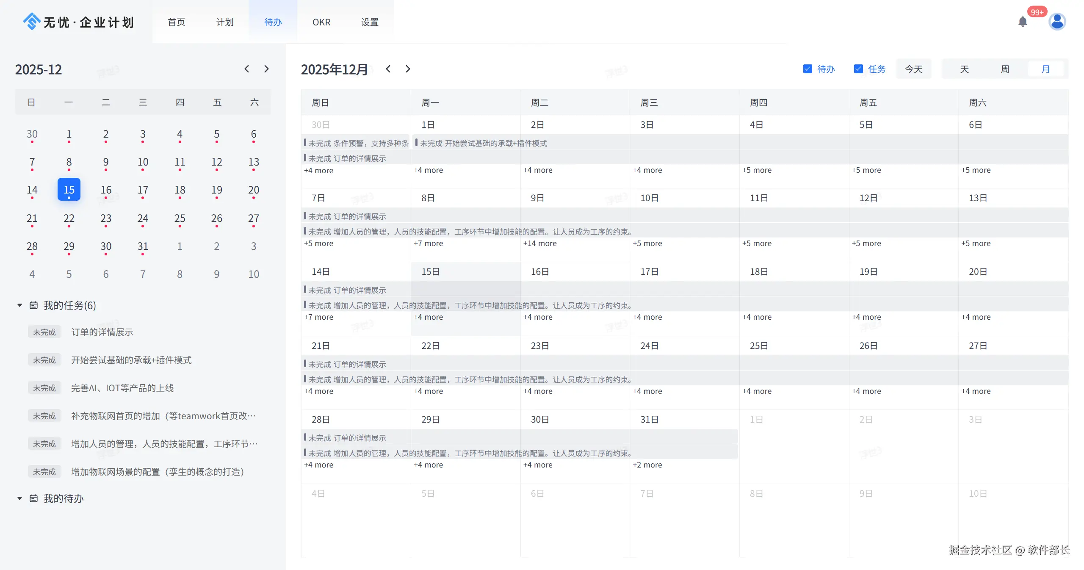Screen dimensions: 1084x570
Task: Go to next month in main calendar
Action: 408,69
